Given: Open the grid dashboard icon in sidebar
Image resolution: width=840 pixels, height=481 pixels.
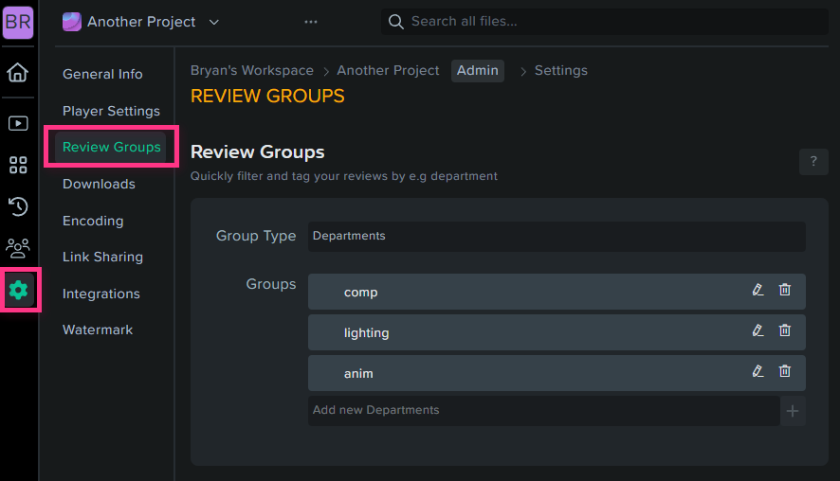Looking at the screenshot, I should point(18,165).
